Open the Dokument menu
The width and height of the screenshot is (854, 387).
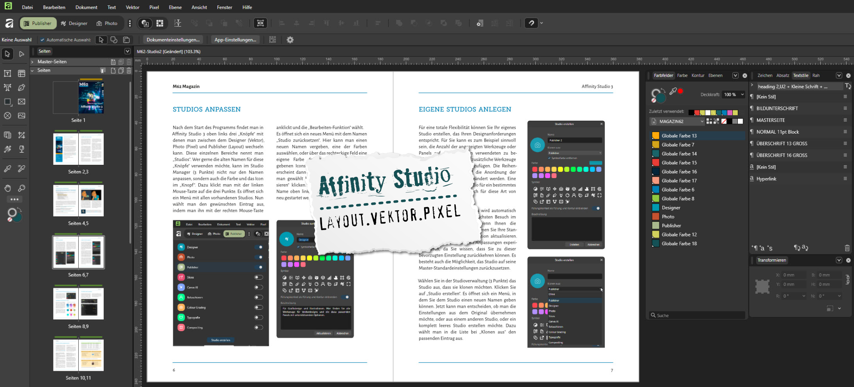[86, 7]
